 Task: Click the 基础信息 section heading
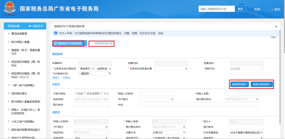[x=58, y=54]
